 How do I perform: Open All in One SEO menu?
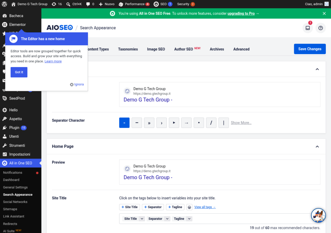click(21, 163)
